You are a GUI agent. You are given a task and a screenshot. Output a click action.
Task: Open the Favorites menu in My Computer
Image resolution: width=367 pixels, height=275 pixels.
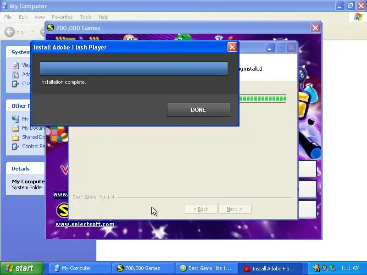point(62,17)
